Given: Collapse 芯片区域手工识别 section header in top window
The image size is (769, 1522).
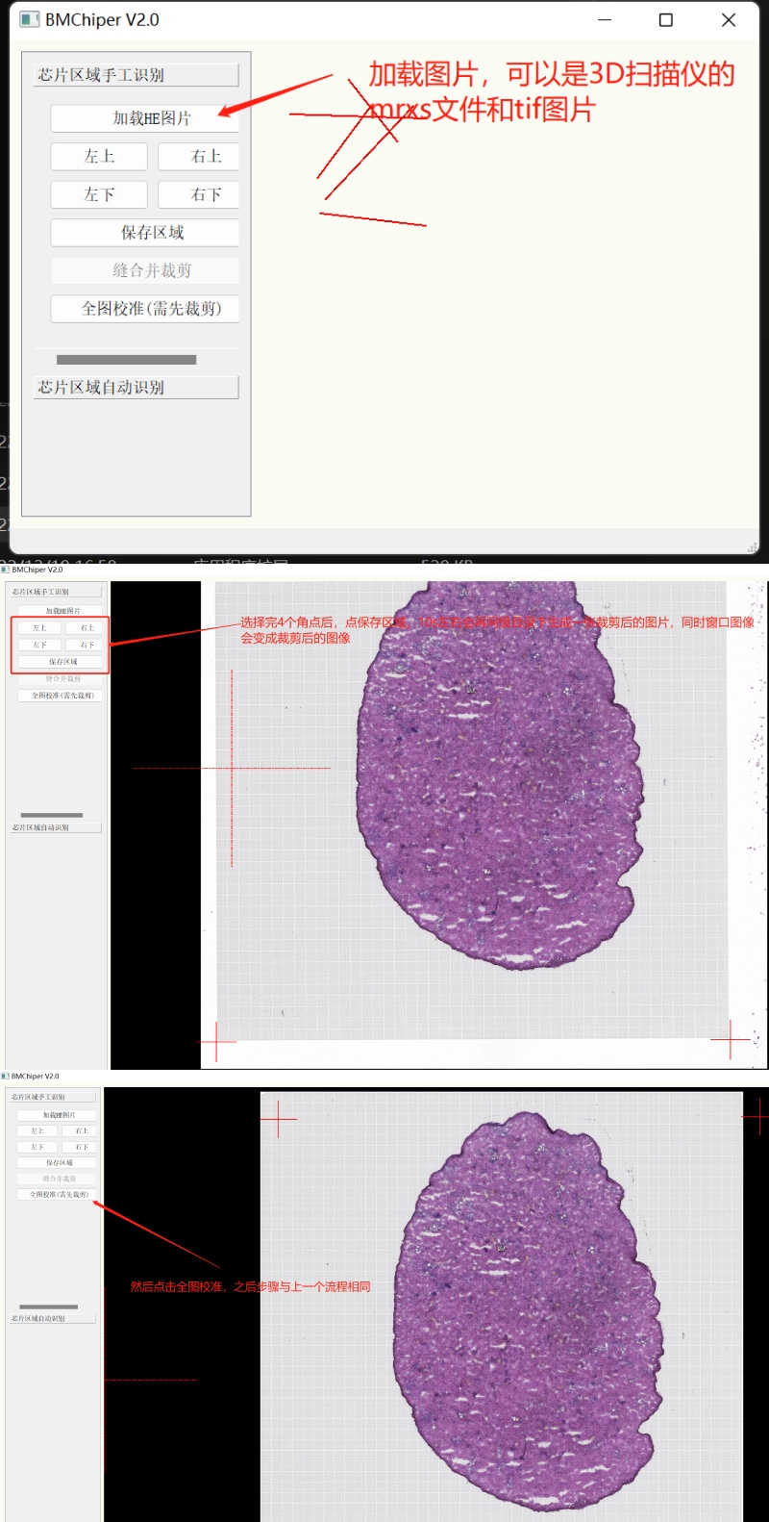Looking at the screenshot, I should [136, 75].
